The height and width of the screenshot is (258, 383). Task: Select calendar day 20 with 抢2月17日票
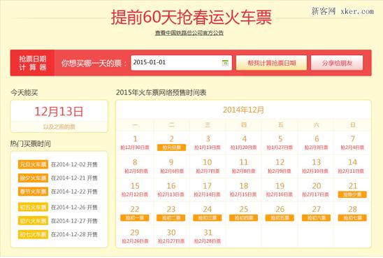[x=317, y=189]
